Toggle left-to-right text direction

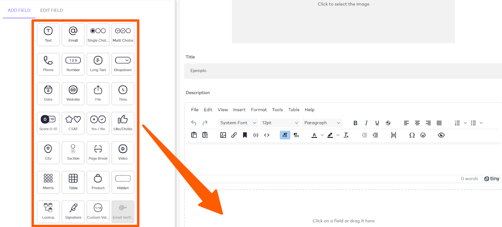click(x=285, y=135)
